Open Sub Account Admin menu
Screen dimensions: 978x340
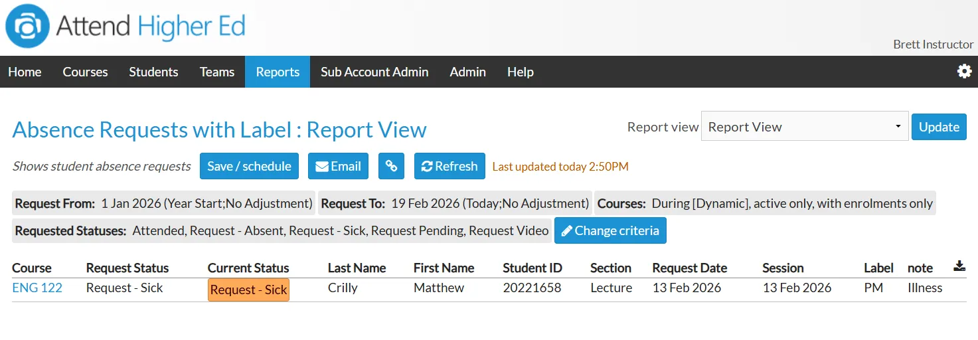374,72
